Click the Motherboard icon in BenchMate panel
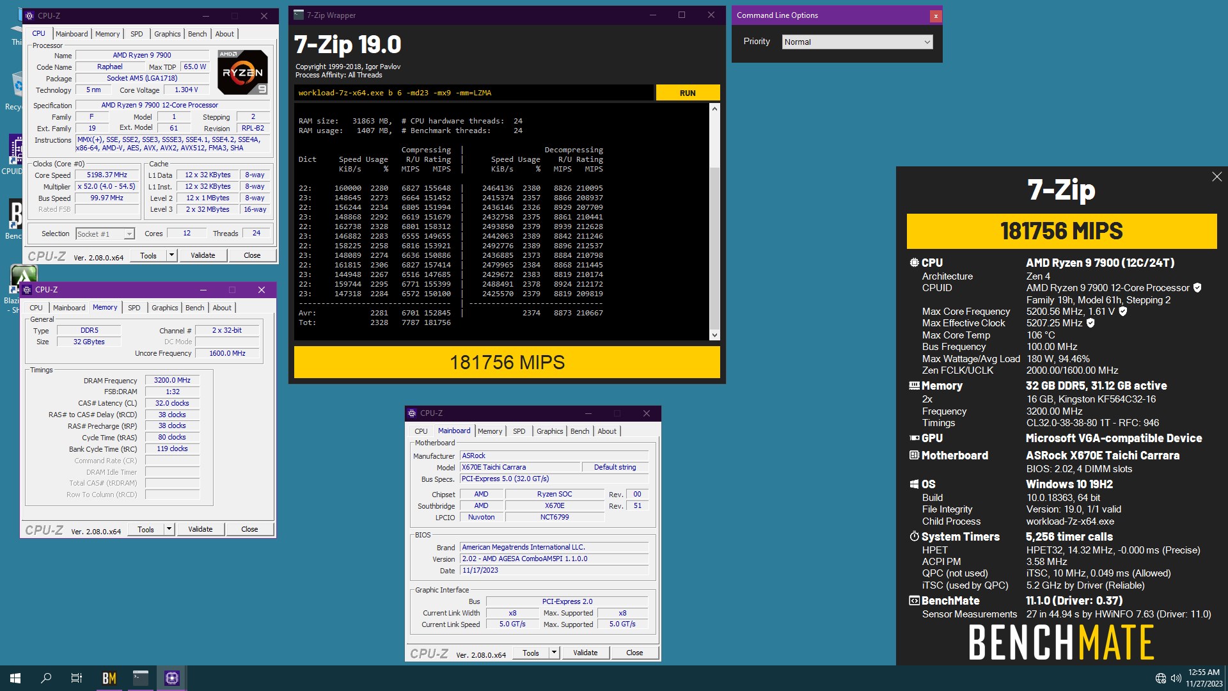Screen dimensions: 1228x691 click(x=914, y=456)
